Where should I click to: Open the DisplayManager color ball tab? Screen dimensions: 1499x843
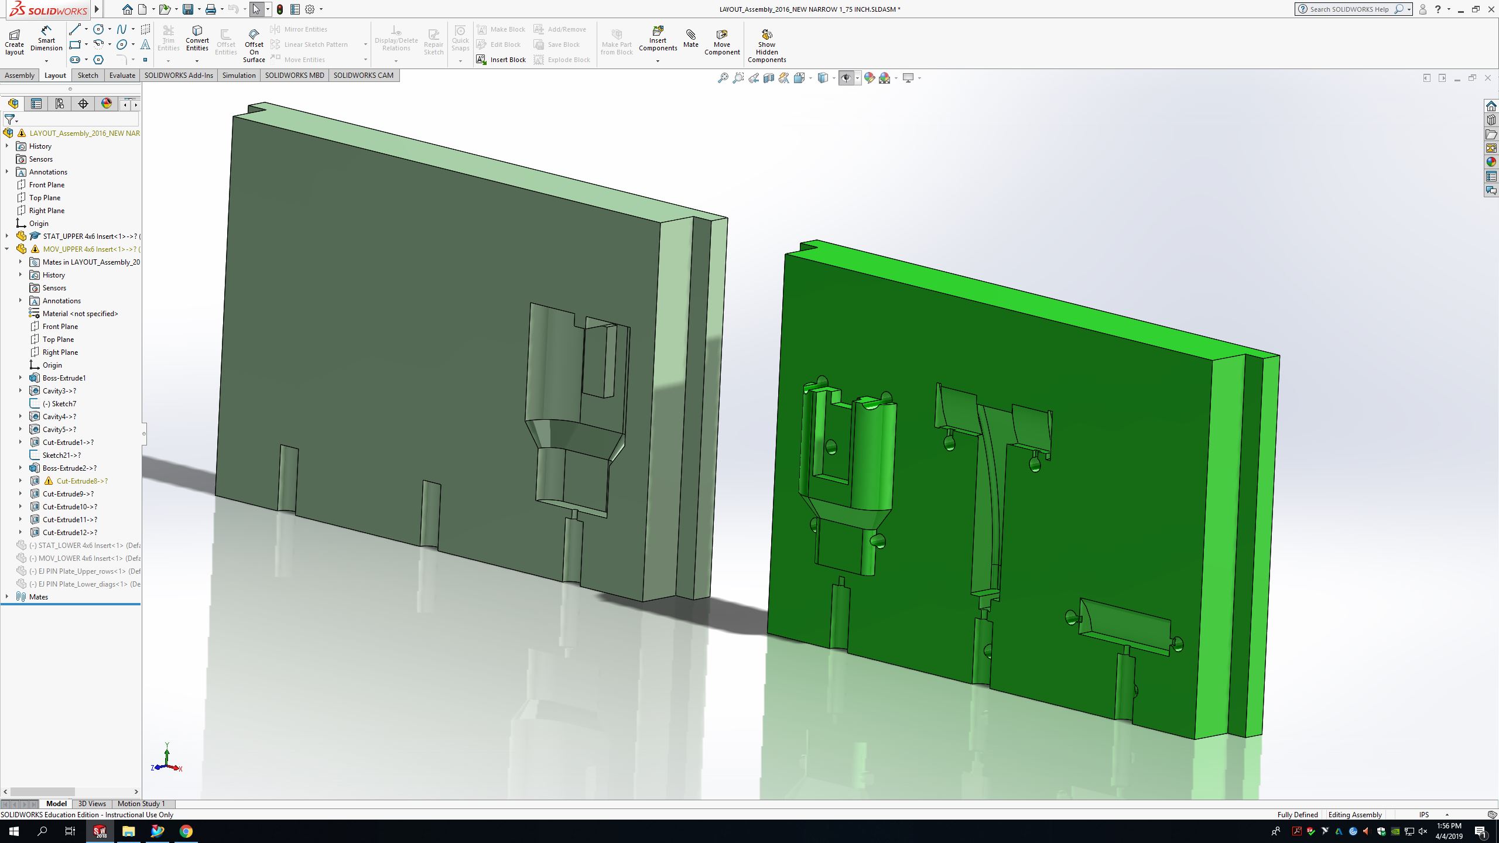coord(107,104)
